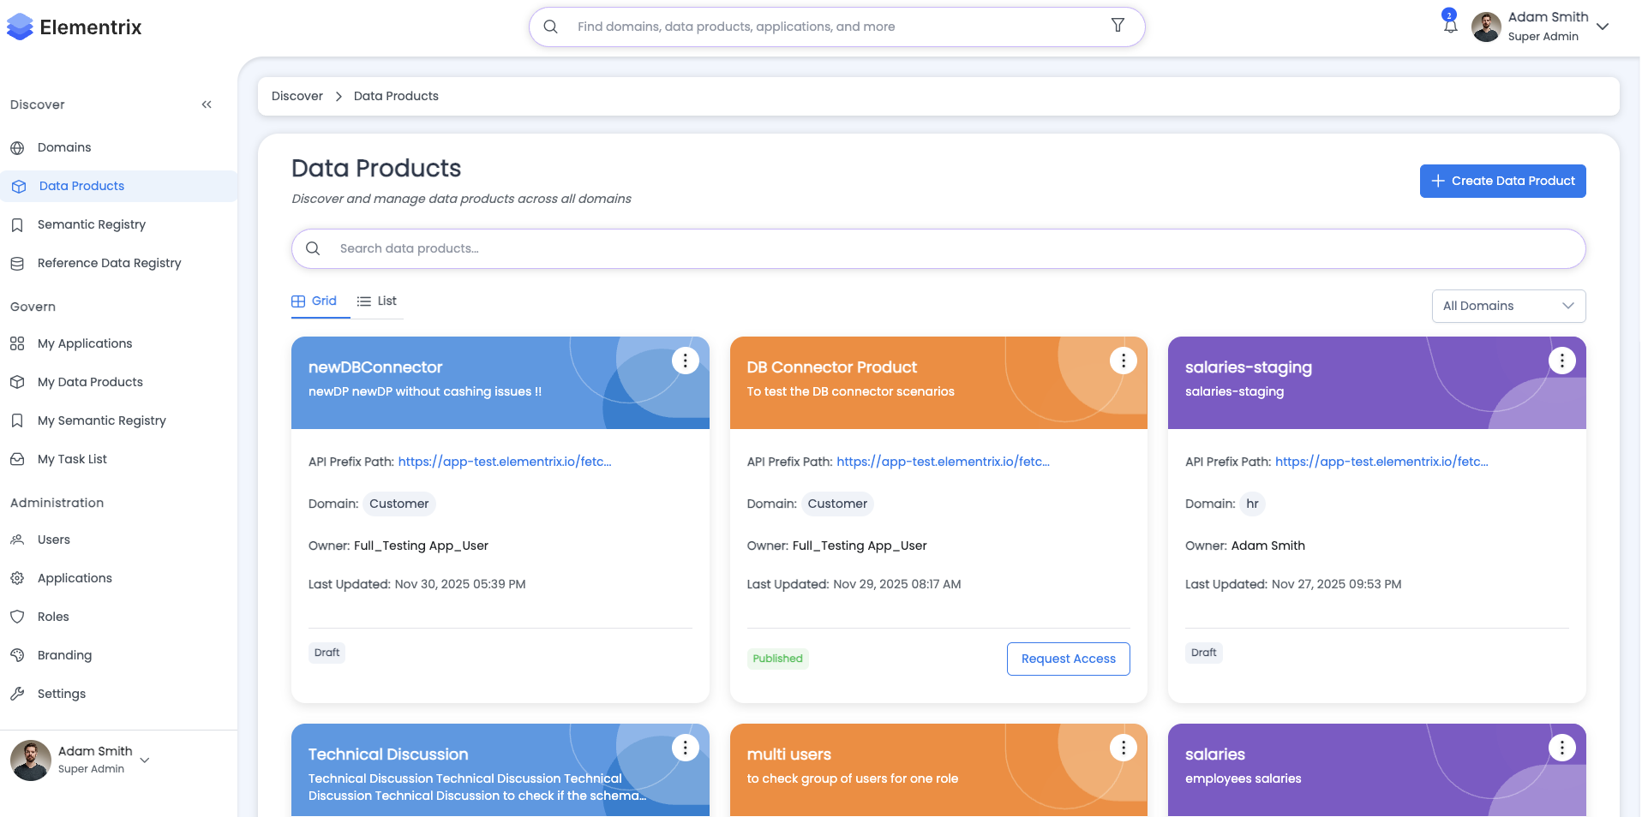The width and height of the screenshot is (1642, 817).
Task: Open options menu on salaries-staging card
Action: (1561, 361)
